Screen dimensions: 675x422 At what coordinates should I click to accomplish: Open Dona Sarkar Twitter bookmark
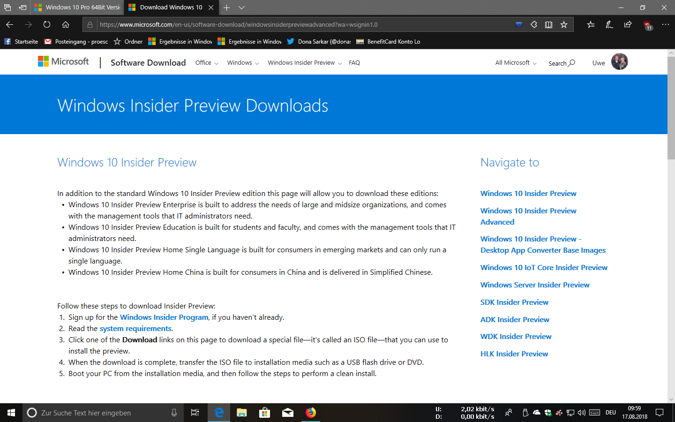[319, 41]
